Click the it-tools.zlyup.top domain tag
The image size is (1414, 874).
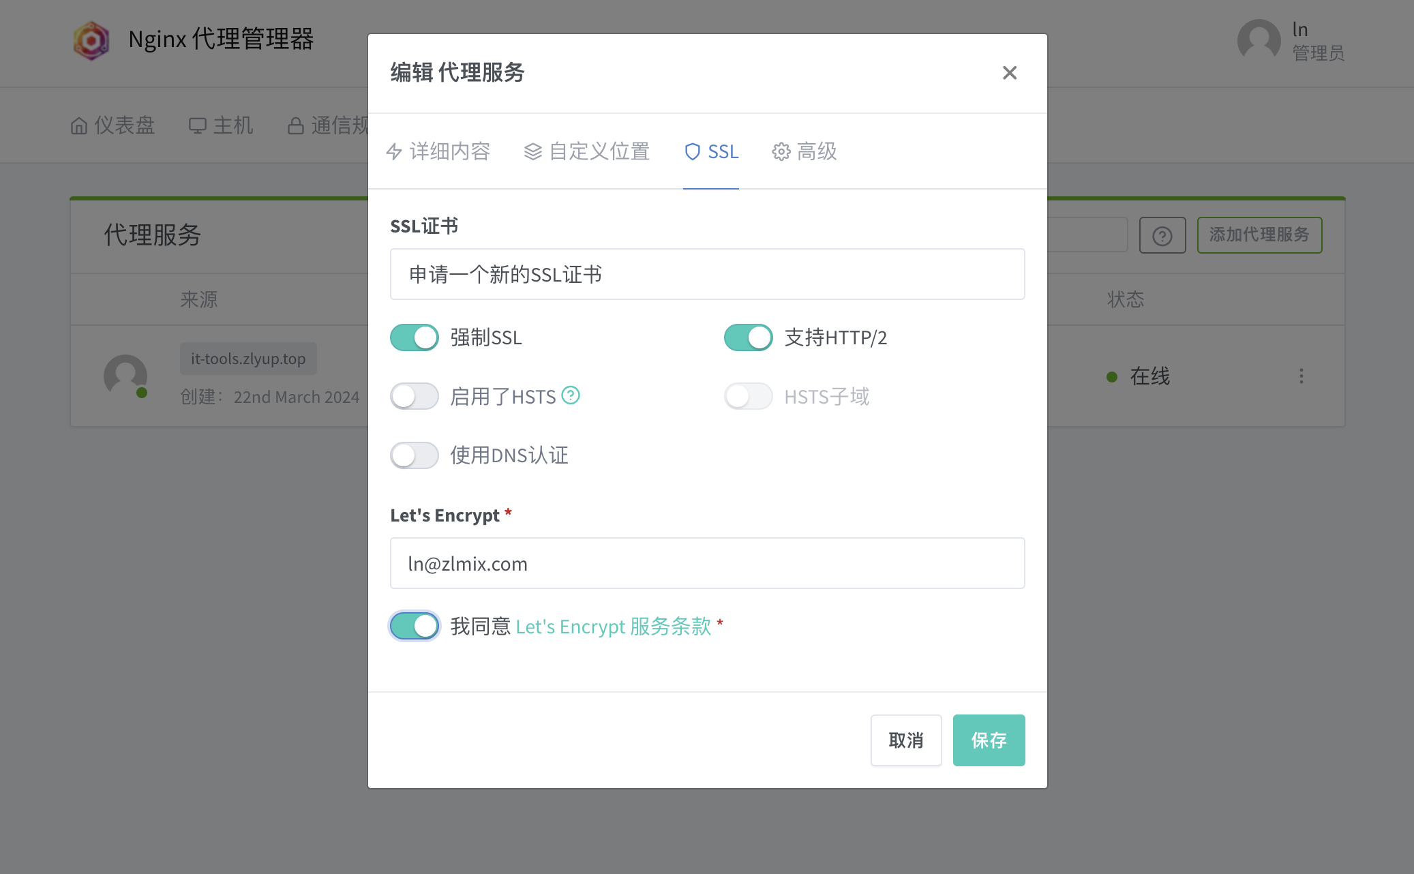pos(248,359)
